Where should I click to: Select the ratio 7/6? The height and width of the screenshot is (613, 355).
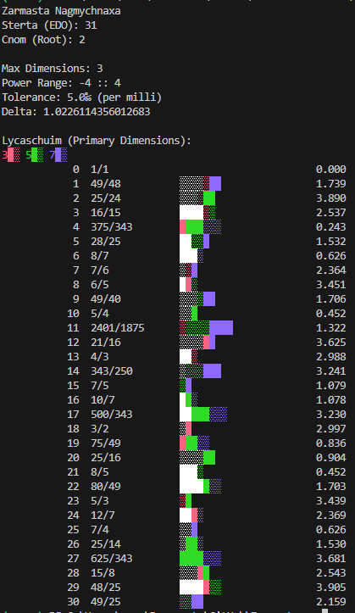100,270
